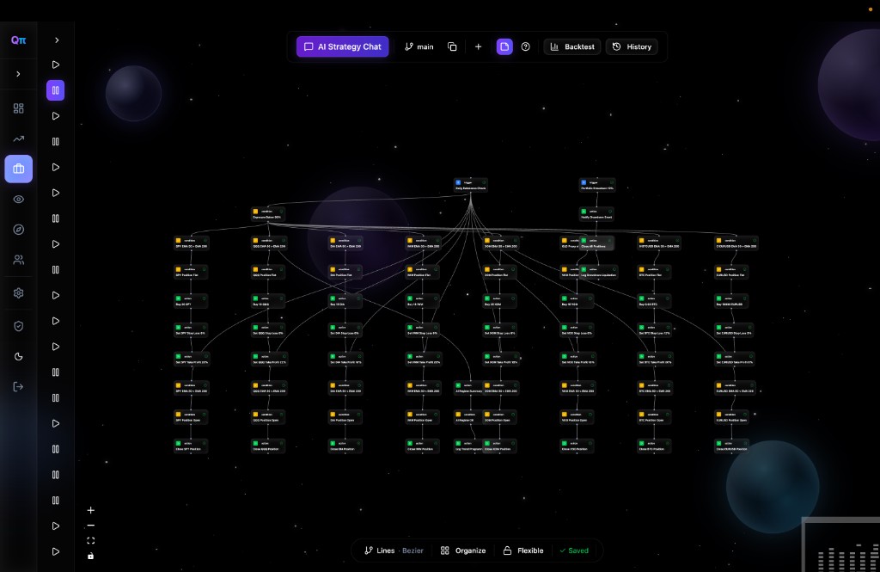
Task: Open the help question mark icon
Action: [525, 46]
